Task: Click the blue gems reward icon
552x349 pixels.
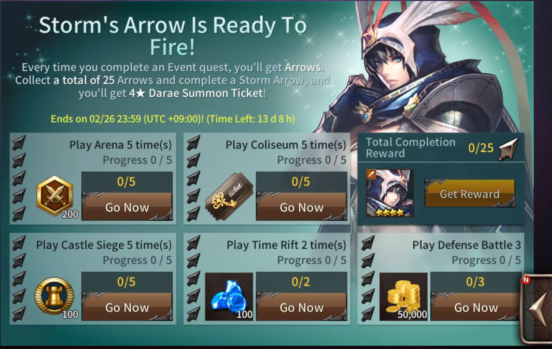Action: pos(229,296)
